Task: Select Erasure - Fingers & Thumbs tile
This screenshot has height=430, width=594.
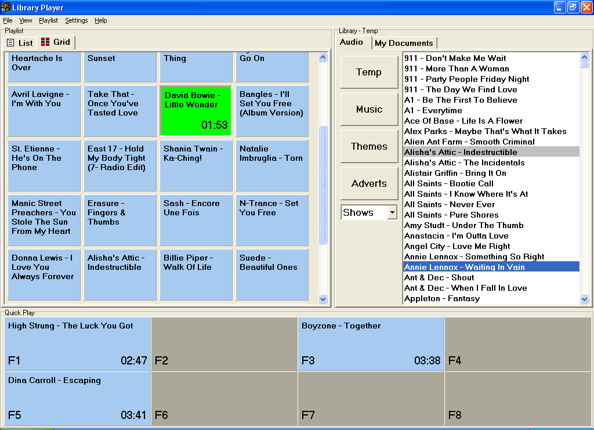Action: click(119, 220)
